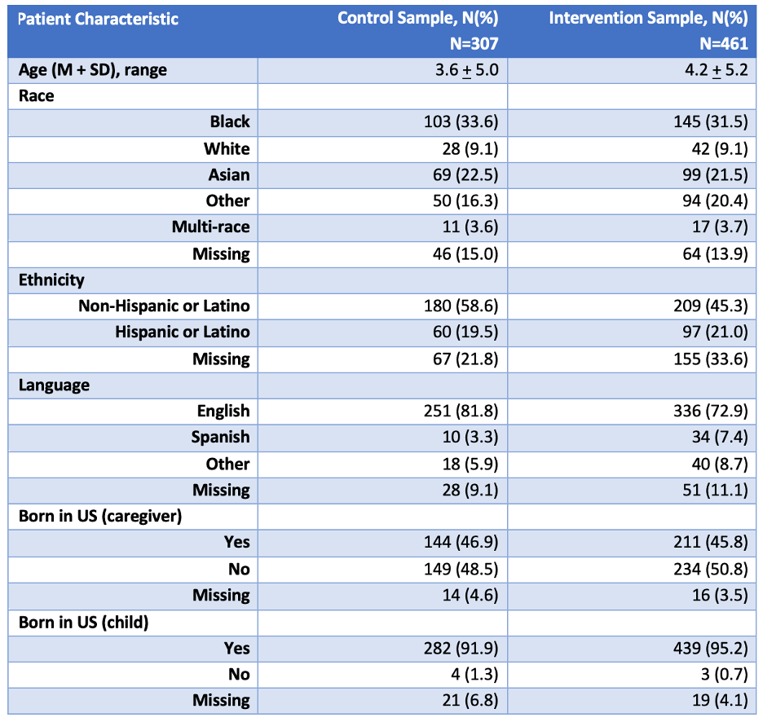Click the intervention age value "4.2 ± 5.2"
This screenshot has height=722, width=763.
coord(717,71)
